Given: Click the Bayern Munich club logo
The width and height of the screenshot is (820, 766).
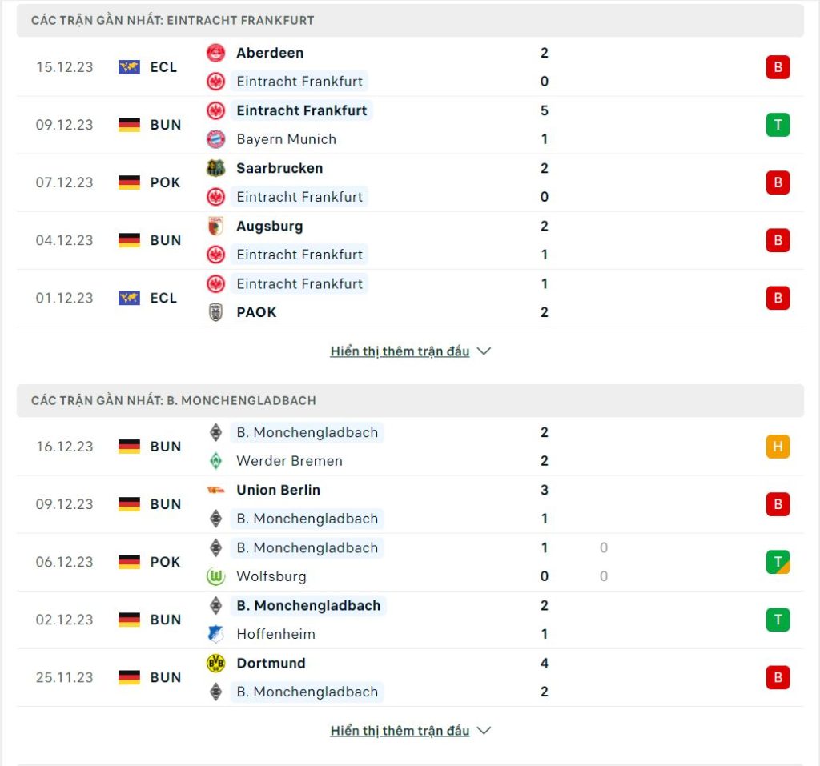Looking at the screenshot, I should 215,139.
